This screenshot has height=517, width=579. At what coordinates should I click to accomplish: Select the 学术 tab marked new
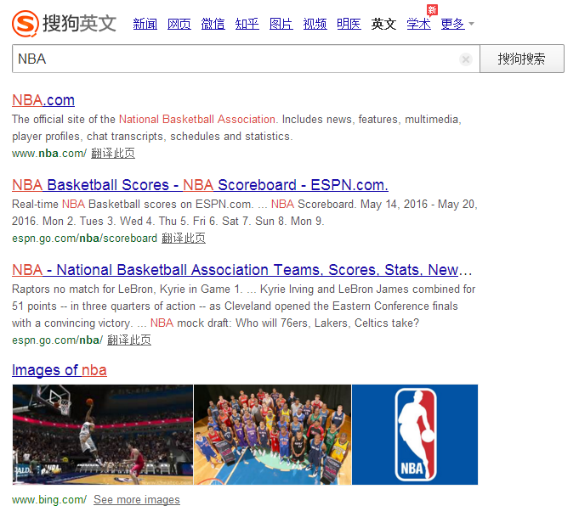click(419, 24)
